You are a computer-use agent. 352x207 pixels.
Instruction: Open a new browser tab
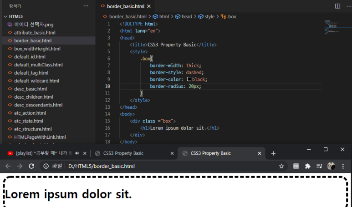click(x=273, y=153)
